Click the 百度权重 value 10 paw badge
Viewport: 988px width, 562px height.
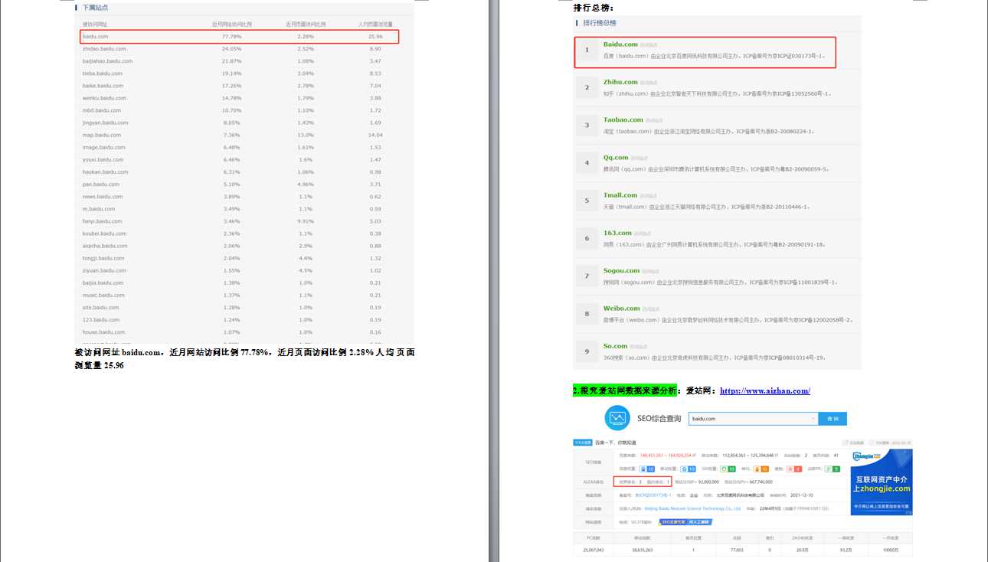(x=647, y=469)
